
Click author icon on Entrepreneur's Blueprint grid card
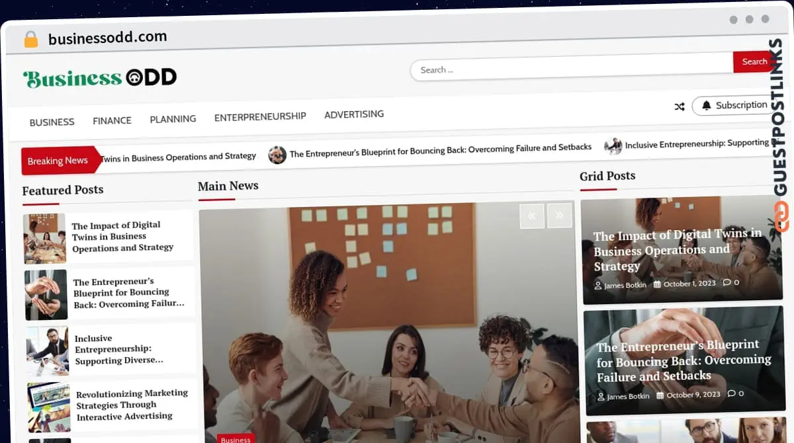click(x=601, y=397)
